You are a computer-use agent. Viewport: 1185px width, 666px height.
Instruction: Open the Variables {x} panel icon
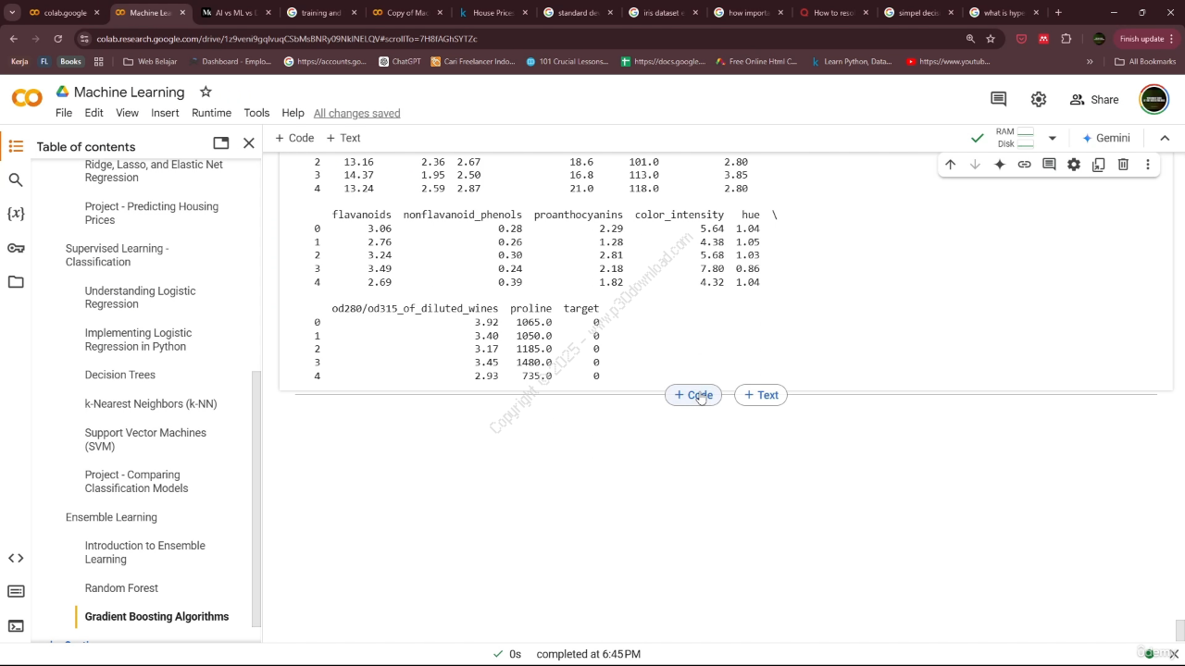click(x=16, y=214)
